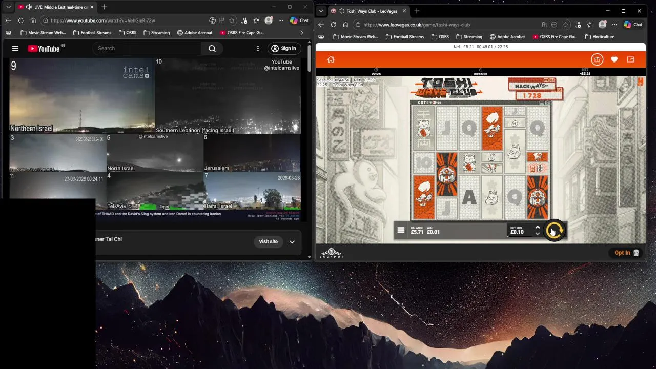The width and height of the screenshot is (656, 369).
Task: Select the Toshi Ways Club - LeoVegas tab
Action: pos(368,11)
